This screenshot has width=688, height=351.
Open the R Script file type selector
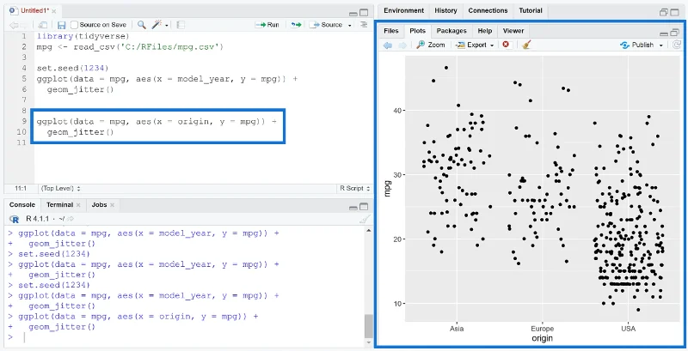point(354,188)
